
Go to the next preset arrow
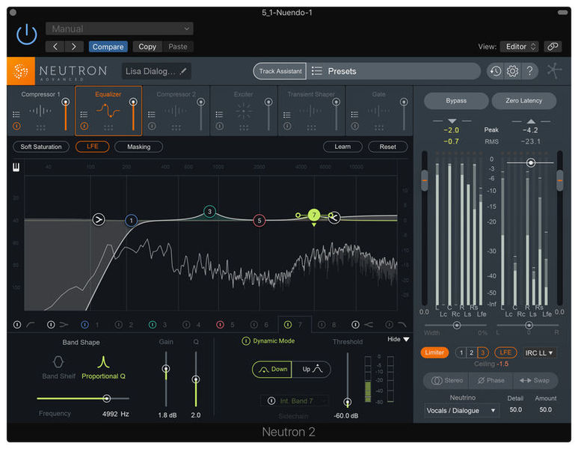point(74,46)
